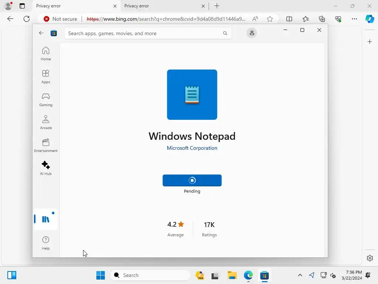Open Microsoft Edge from taskbar

(248, 275)
